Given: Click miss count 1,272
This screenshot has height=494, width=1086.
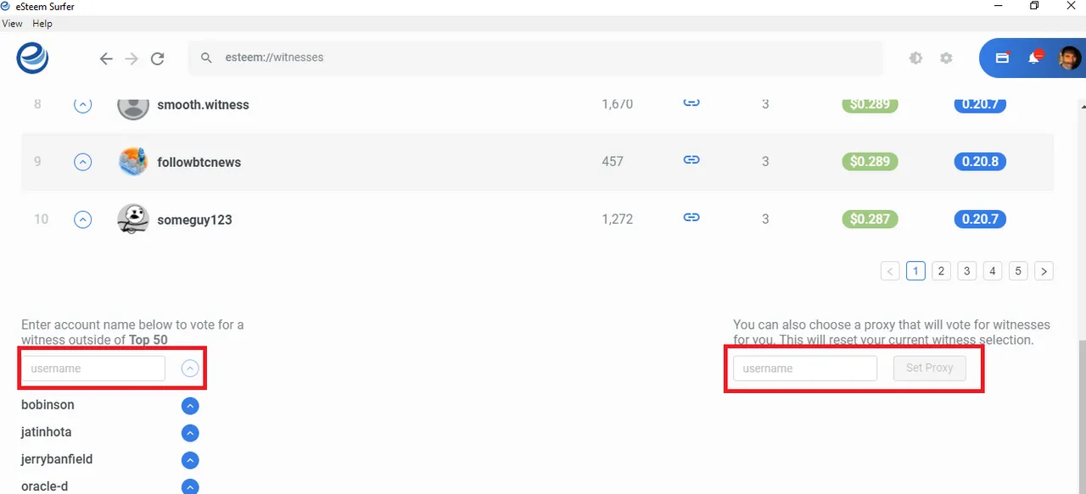Looking at the screenshot, I should (x=618, y=219).
